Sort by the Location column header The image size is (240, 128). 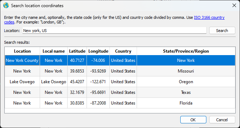click(22, 51)
